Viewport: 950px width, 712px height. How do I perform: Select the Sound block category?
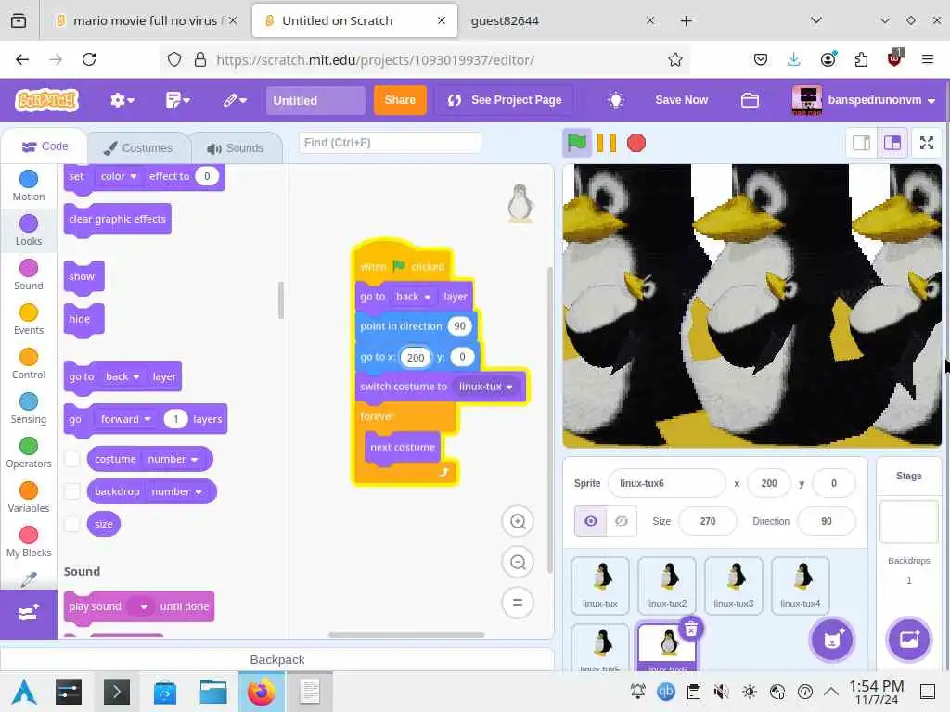(29, 274)
